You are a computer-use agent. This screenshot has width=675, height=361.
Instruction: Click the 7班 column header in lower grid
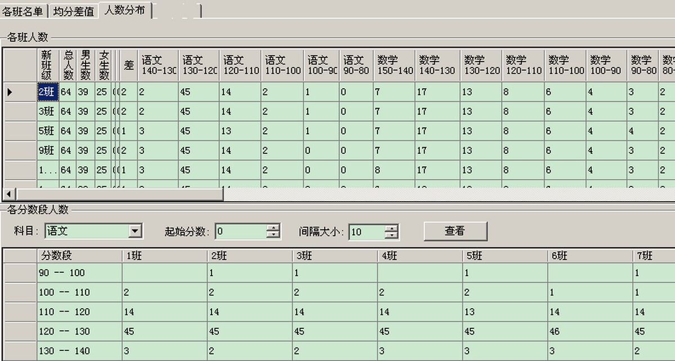coord(654,255)
